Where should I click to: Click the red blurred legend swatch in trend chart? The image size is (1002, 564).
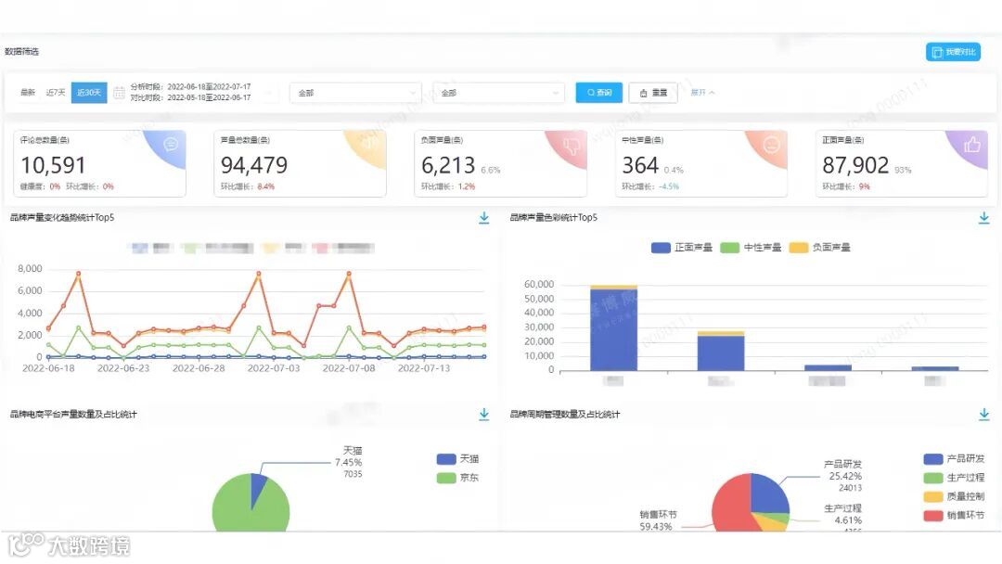(x=321, y=248)
